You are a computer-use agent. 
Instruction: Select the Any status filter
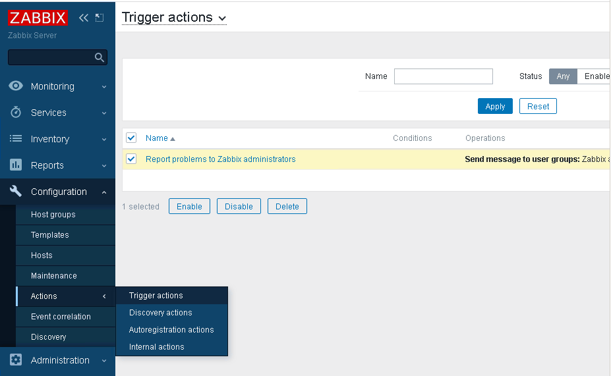click(563, 76)
